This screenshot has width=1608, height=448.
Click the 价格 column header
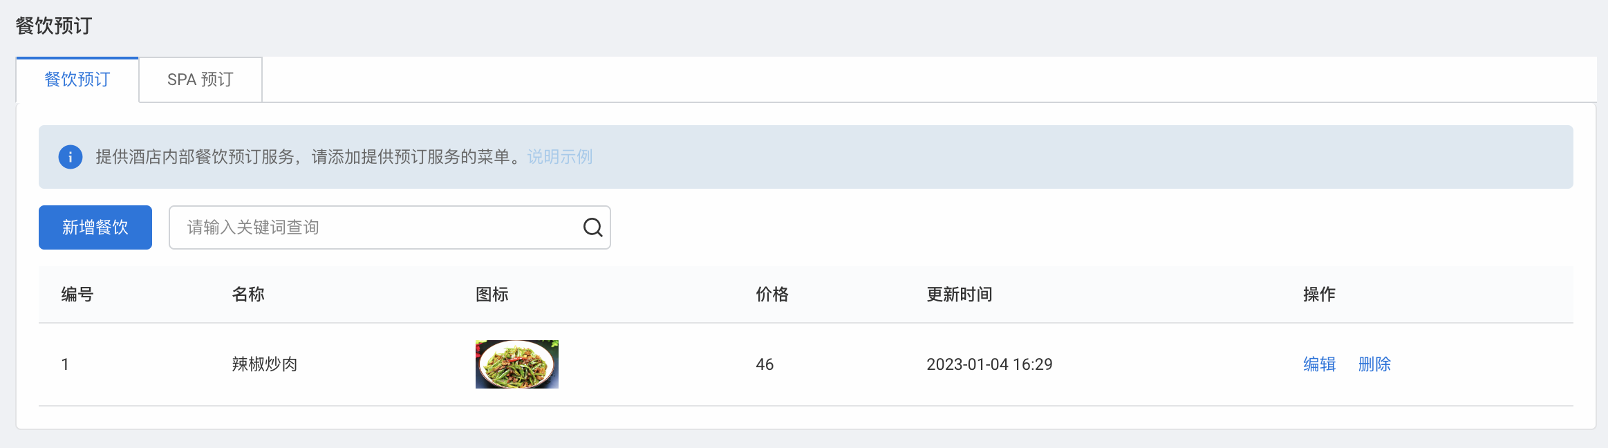[x=772, y=295]
